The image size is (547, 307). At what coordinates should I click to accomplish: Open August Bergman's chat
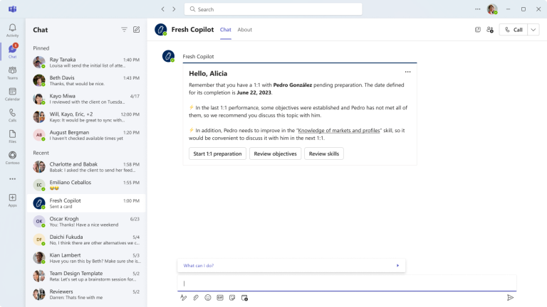pos(86,135)
